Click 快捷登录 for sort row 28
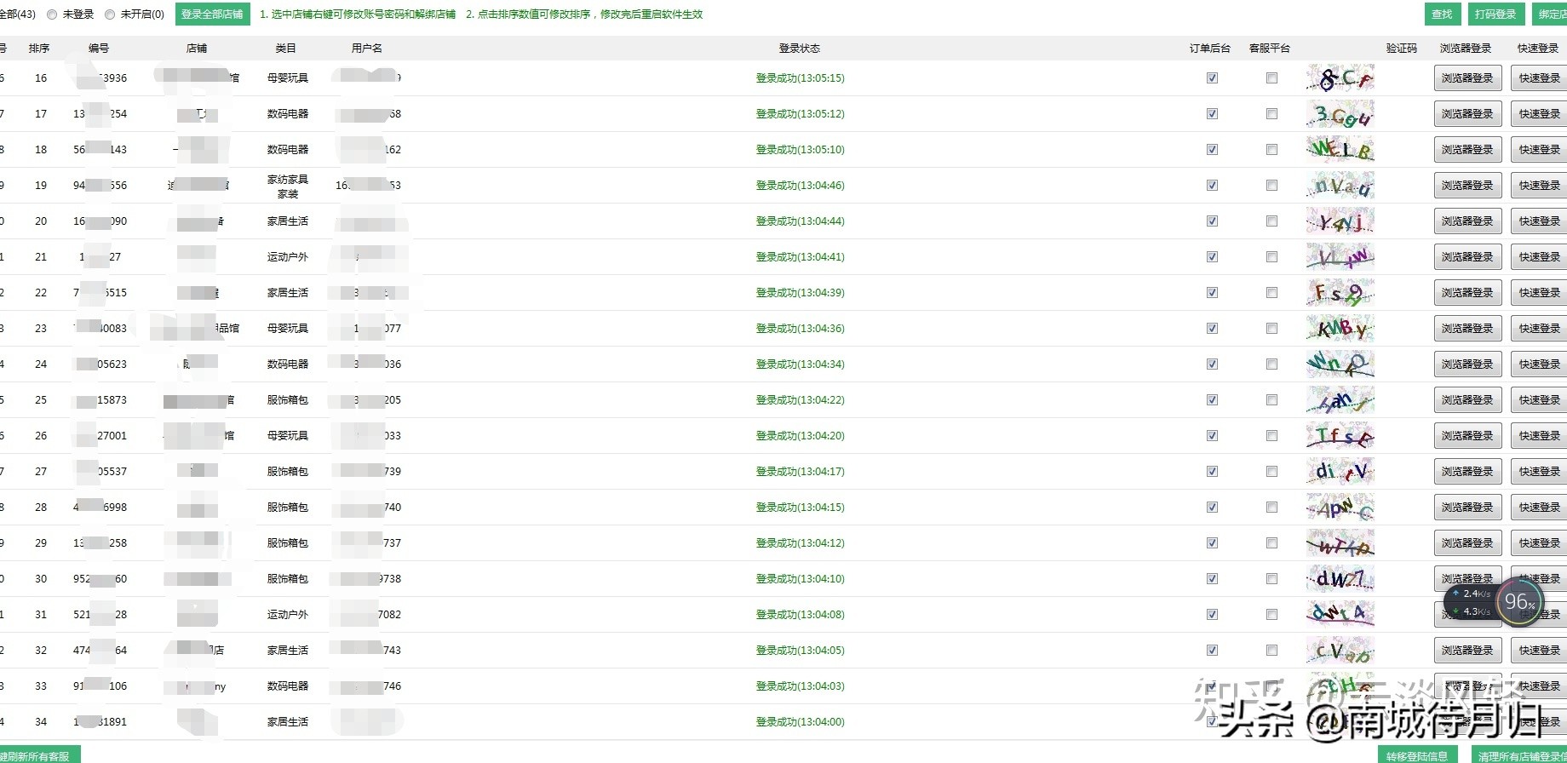 pos(1539,508)
